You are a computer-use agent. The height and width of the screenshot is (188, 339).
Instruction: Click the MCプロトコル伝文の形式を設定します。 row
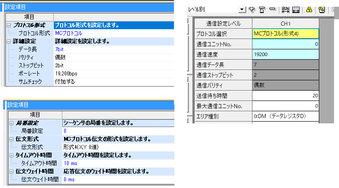point(118,139)
